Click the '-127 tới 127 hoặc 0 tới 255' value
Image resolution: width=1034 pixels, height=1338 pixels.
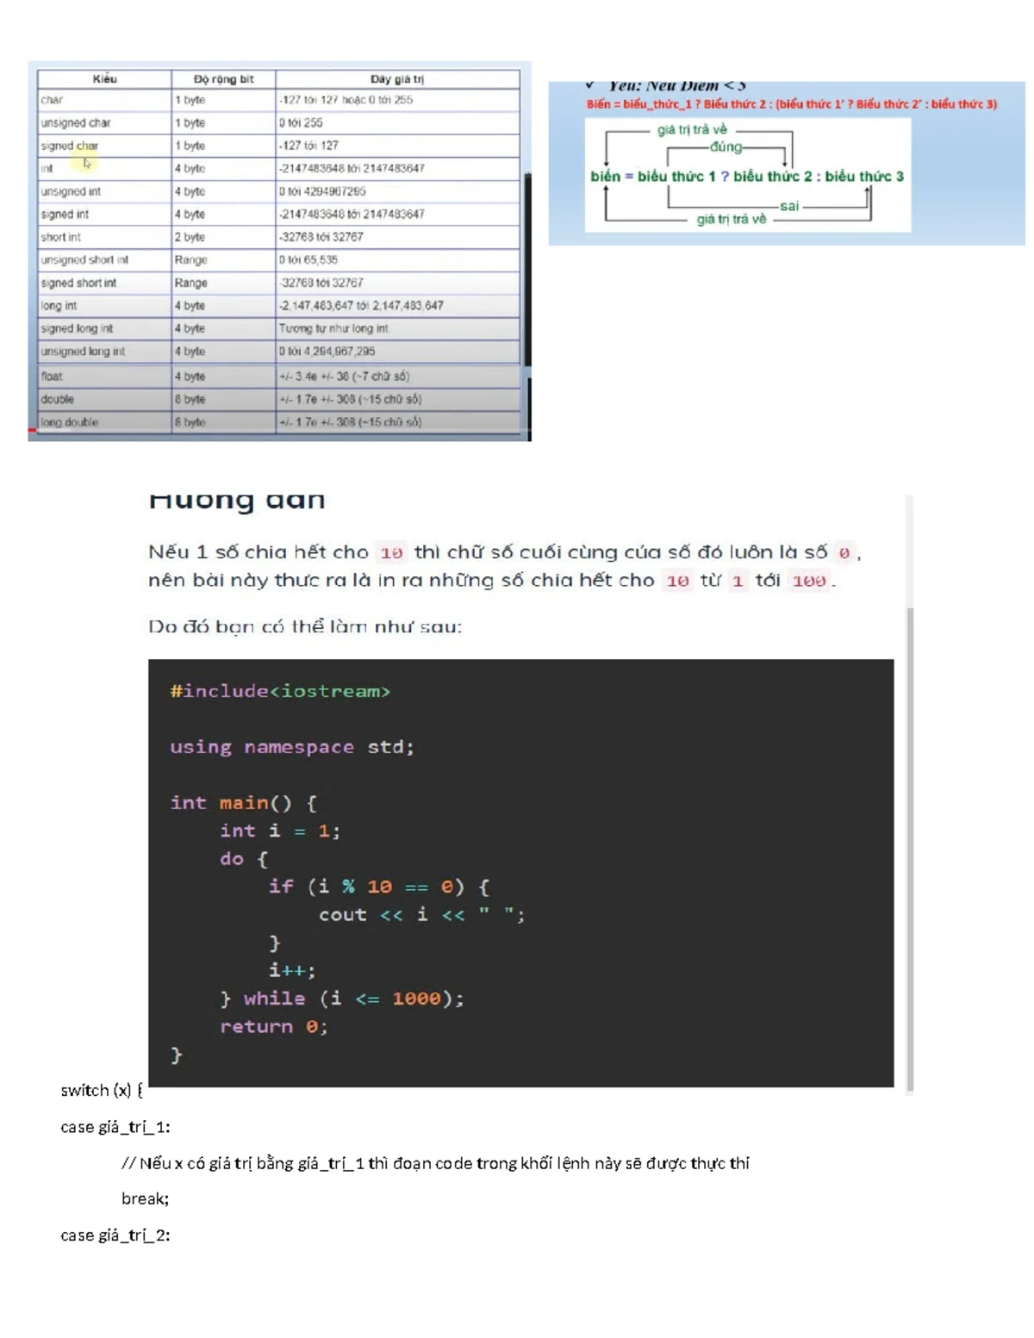(346, 100)
